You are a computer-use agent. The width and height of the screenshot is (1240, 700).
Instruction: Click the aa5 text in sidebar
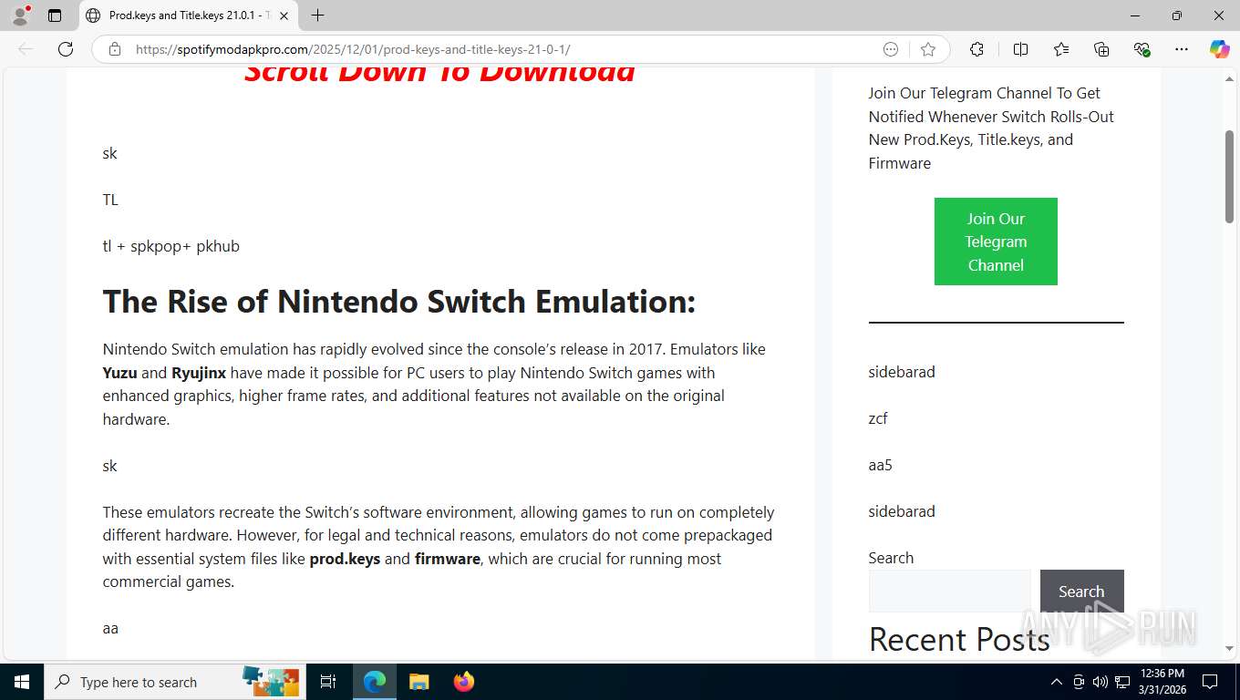(880, 465)
